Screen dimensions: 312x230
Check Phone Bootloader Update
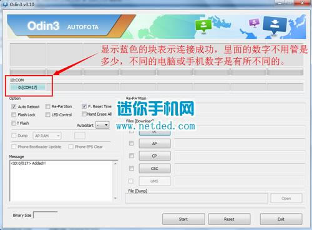click(14, 147)
